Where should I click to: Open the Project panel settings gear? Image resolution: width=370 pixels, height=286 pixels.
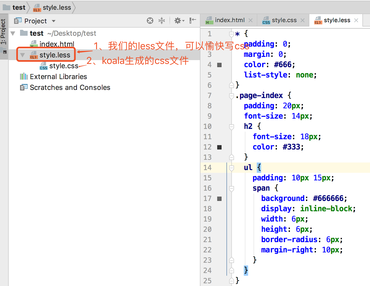(x=178, y=21)
